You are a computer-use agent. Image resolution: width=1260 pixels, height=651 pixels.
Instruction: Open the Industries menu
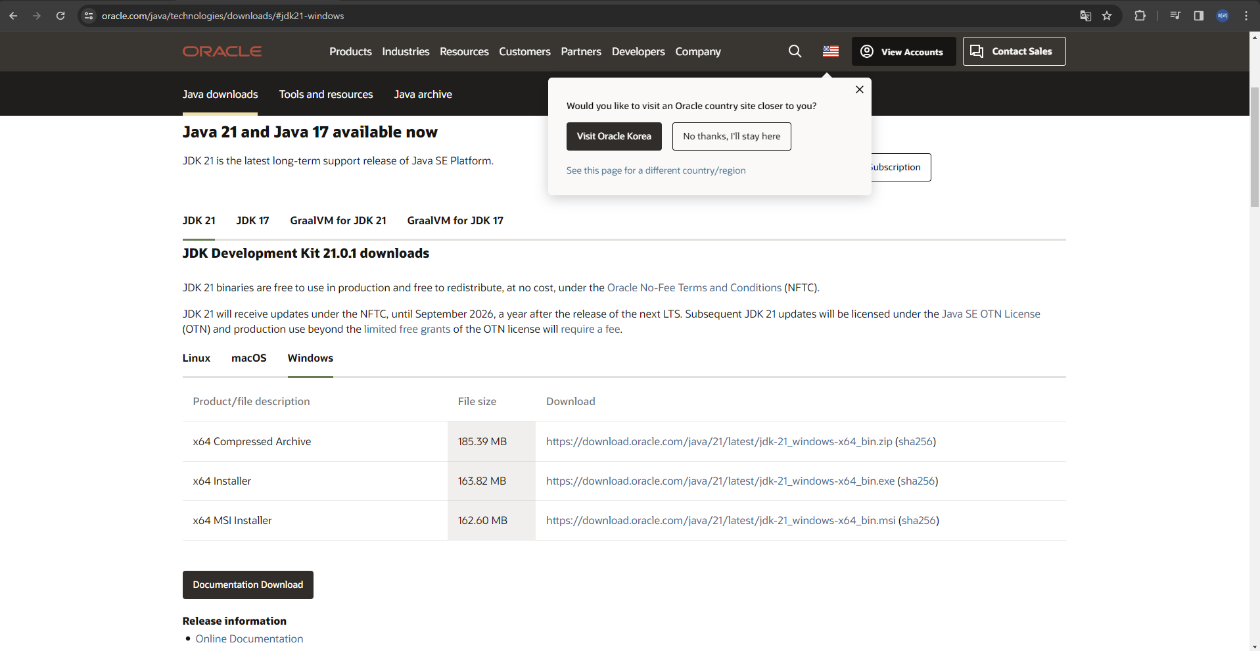(406, 51)
